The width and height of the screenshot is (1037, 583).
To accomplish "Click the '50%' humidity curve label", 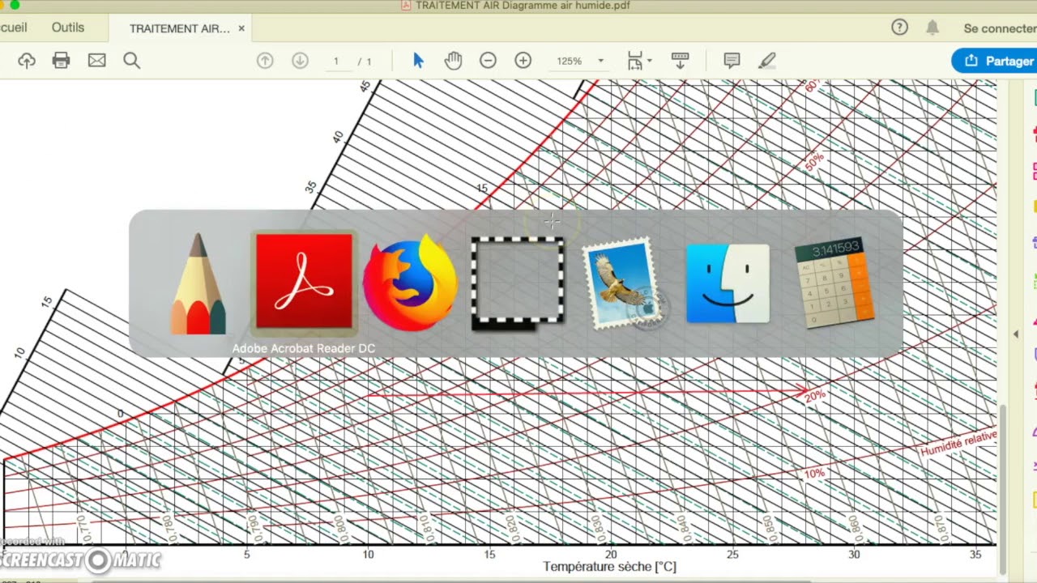I will pos(814,161).
